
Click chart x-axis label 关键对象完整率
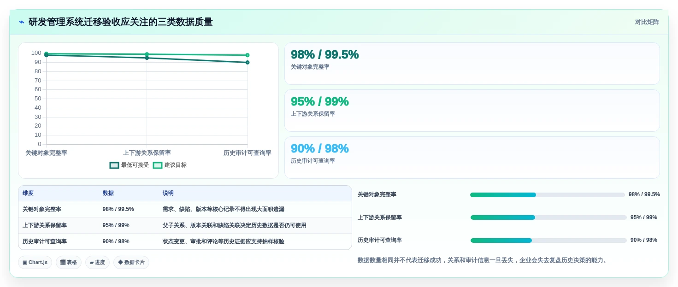coord(46,153)
